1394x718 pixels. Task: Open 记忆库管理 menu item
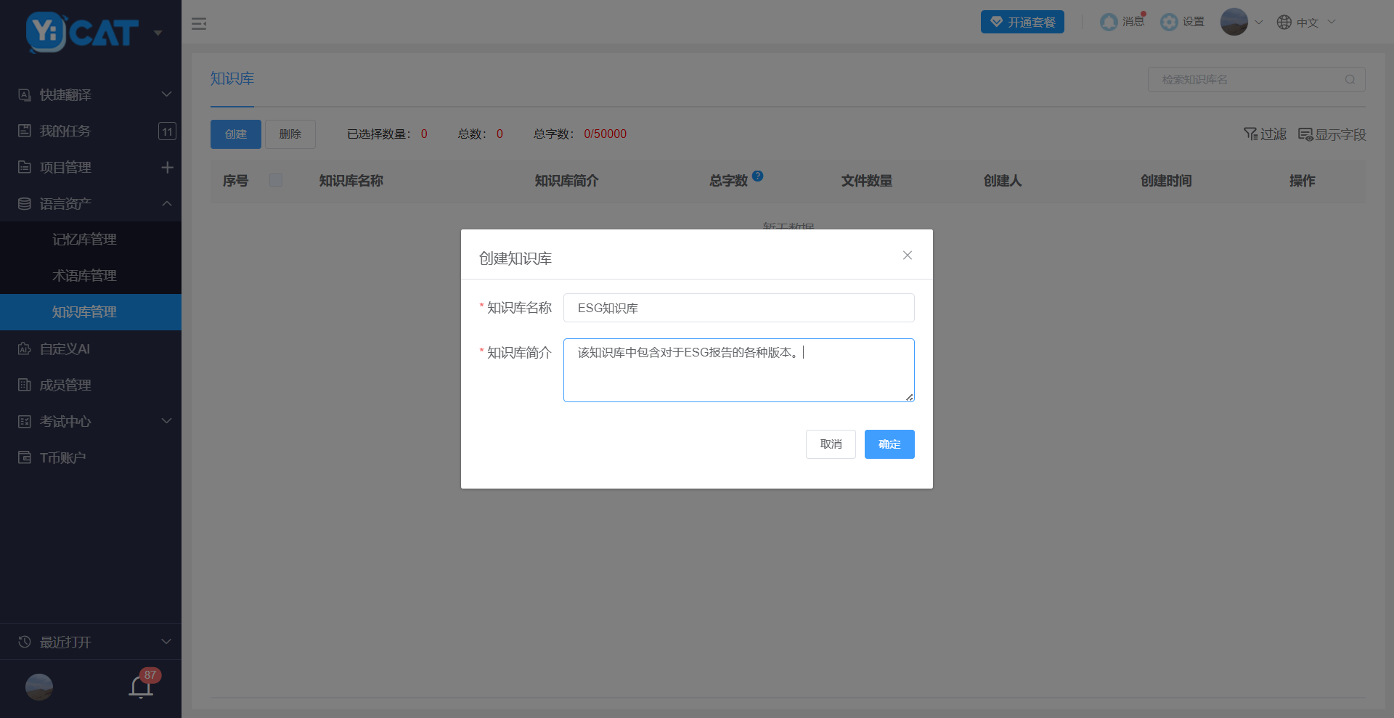pyautogui.click(x=84, y=240)
